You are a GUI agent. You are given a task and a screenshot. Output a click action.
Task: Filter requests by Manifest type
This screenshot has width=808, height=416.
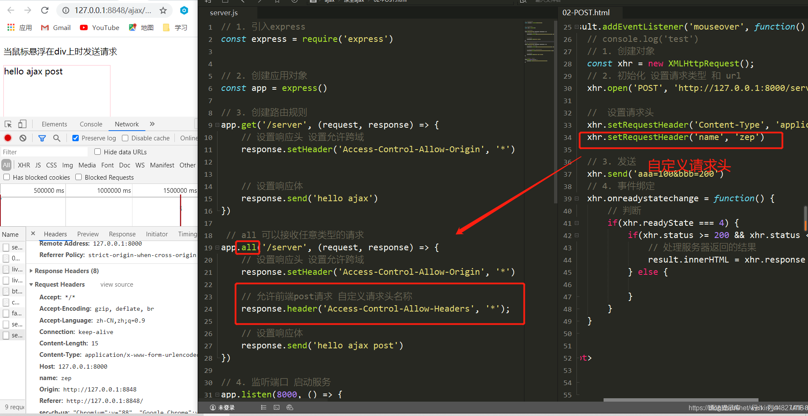coord(162,165)
